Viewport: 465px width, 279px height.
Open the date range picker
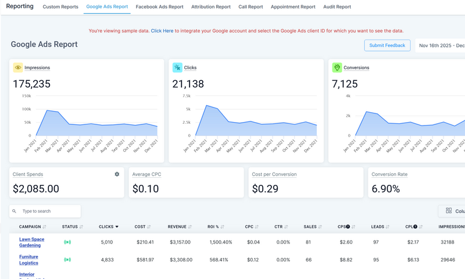click(441, 45)
